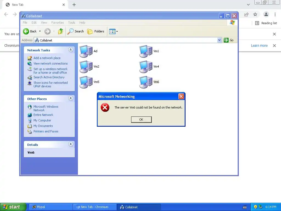
Task: Toggle the Folders pane
Action: coord(96,31)
